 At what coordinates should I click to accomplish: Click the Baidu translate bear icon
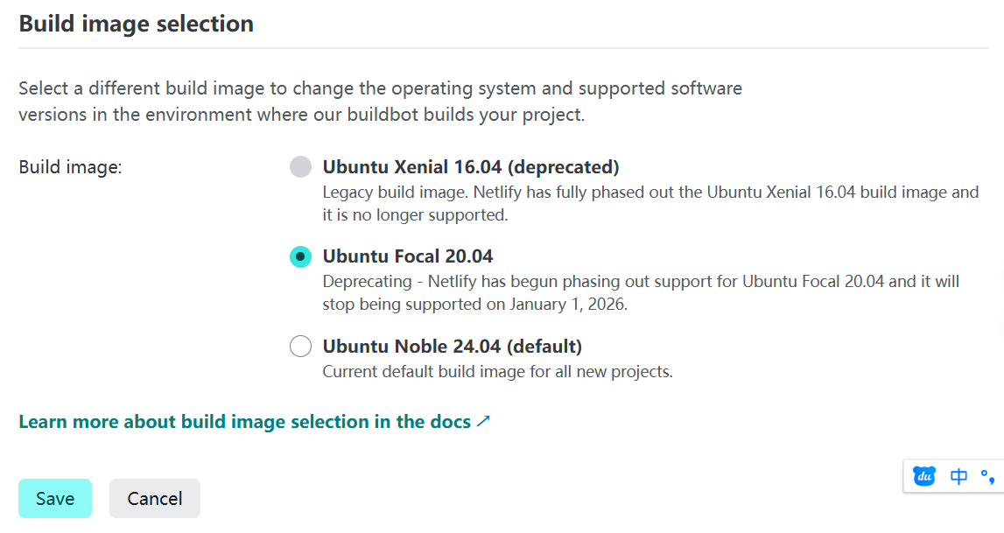point(923,475)
